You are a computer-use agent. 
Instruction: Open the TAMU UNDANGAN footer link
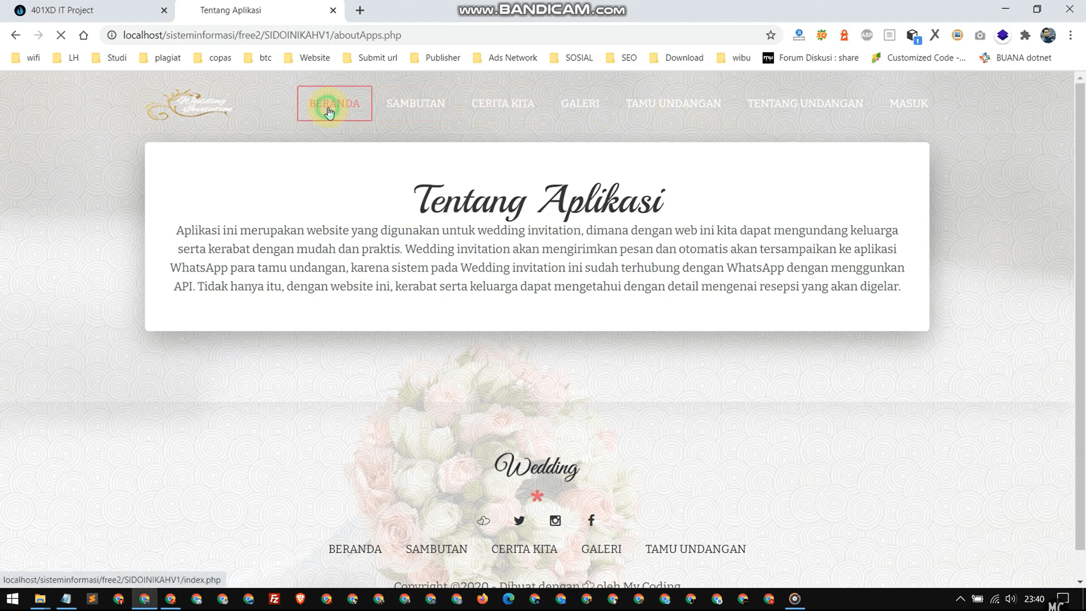pyautogui.click(x=695, y=549)
